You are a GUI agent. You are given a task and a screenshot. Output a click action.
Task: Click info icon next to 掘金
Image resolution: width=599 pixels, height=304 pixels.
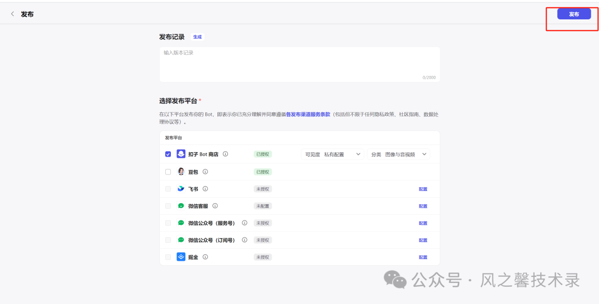[205, 257]
